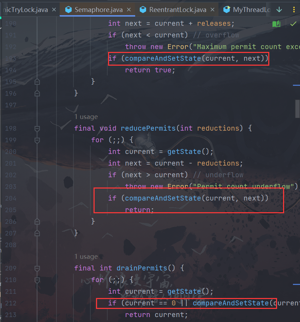Fold the drainPermits method at line 209
This screenshot has height=322, width=300.
point(37,268)
